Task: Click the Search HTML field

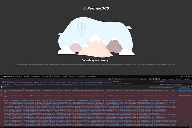Action: (54, 79)
